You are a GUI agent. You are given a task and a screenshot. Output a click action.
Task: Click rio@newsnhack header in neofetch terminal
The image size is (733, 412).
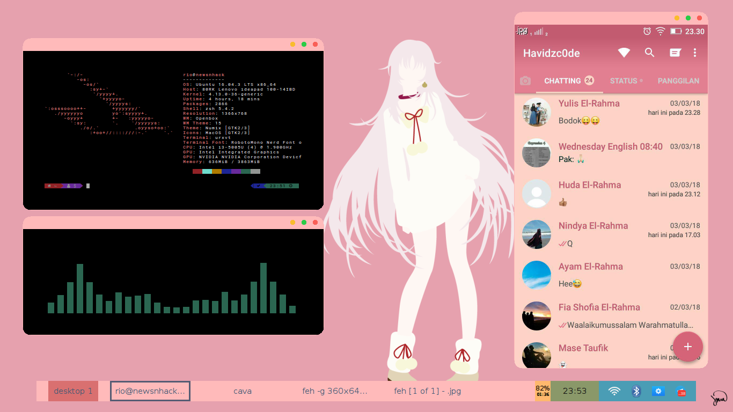(x=204, y=75)
